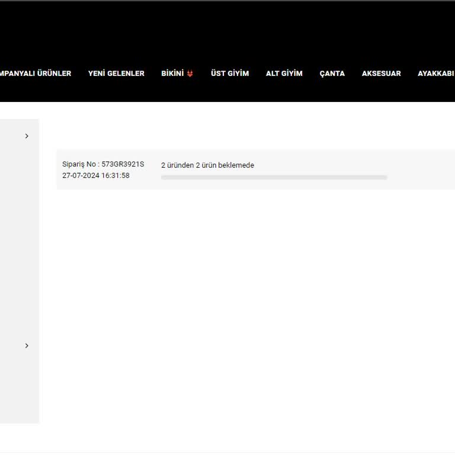Click the "2 üründen 2 ürün beklemede" status
Viewport: 455px width, 455px height.
pyautogui.click(x=207, y=165)
